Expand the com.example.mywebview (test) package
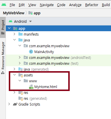The image size is (111, 119). [20, 63]
